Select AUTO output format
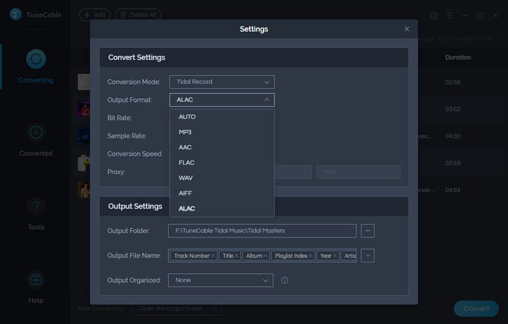Screen dimensions: 508x324 [x=222, y=117]
